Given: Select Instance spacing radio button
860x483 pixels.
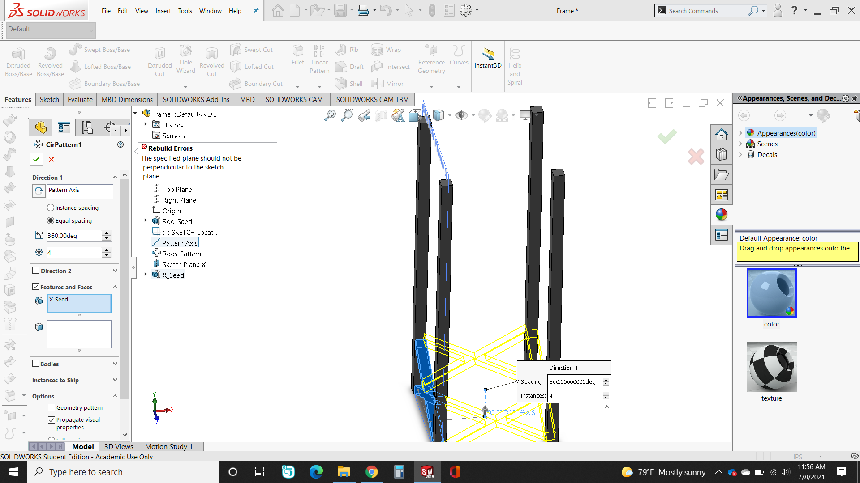Looking at the screenshot, I should click(51, 208).
